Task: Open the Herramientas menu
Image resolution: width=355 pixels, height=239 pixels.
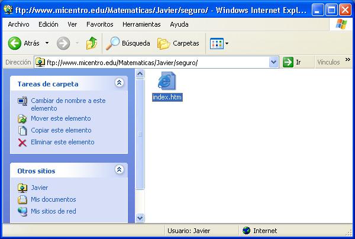Action: point(141,24)
